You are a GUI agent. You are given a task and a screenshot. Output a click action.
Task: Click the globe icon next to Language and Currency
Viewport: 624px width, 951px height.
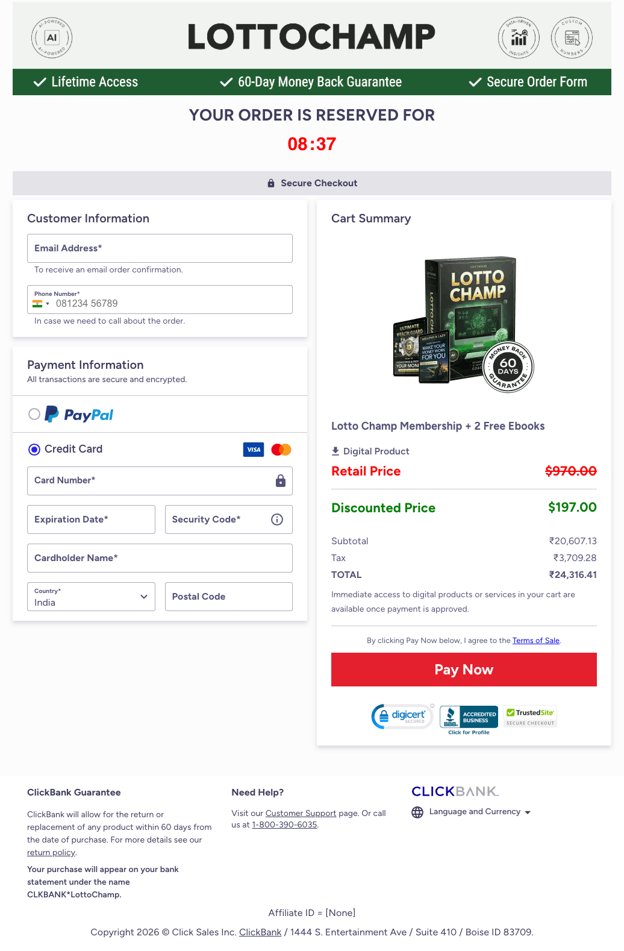click(417, 812)
